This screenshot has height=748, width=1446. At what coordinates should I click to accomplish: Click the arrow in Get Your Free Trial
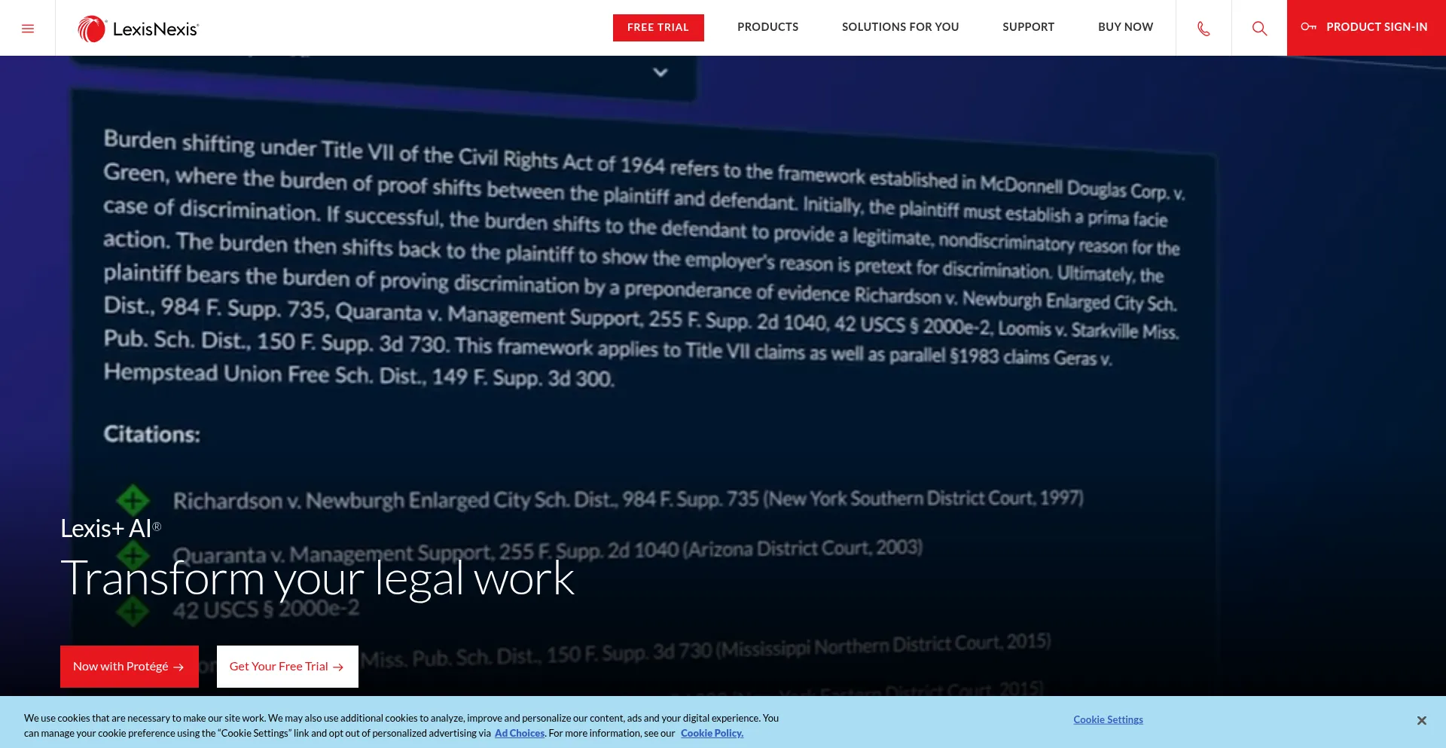point(338,667)
